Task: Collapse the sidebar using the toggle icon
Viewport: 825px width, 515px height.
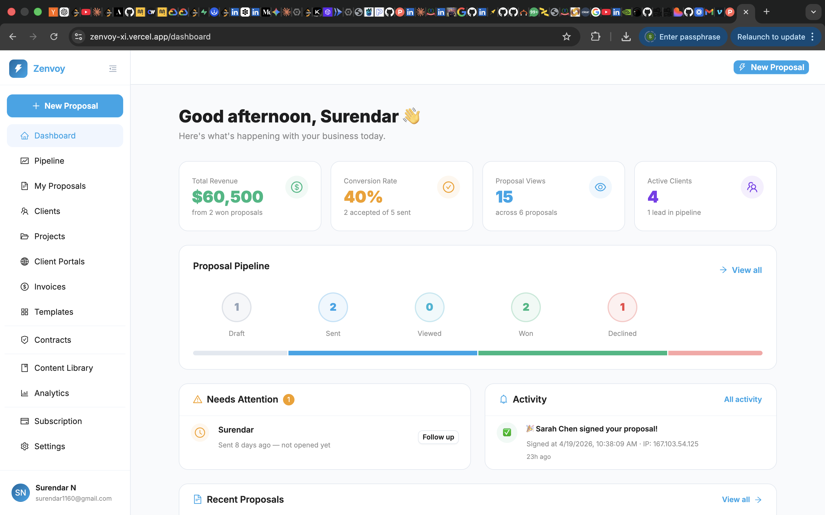Action: (113, 69)
